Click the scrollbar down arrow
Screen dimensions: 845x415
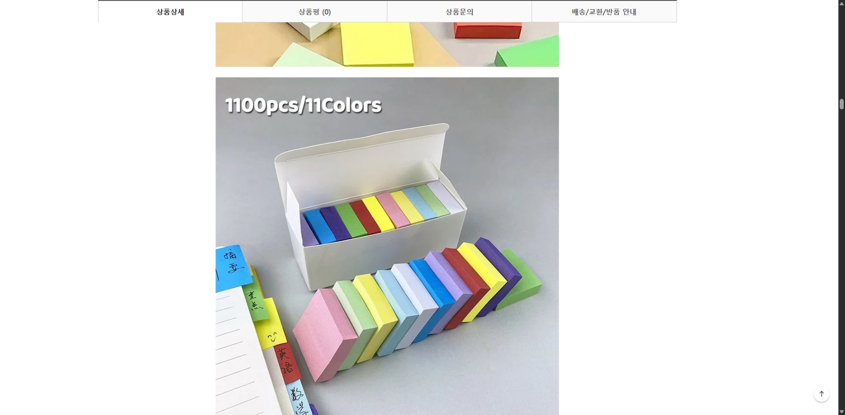coord(842,412)
